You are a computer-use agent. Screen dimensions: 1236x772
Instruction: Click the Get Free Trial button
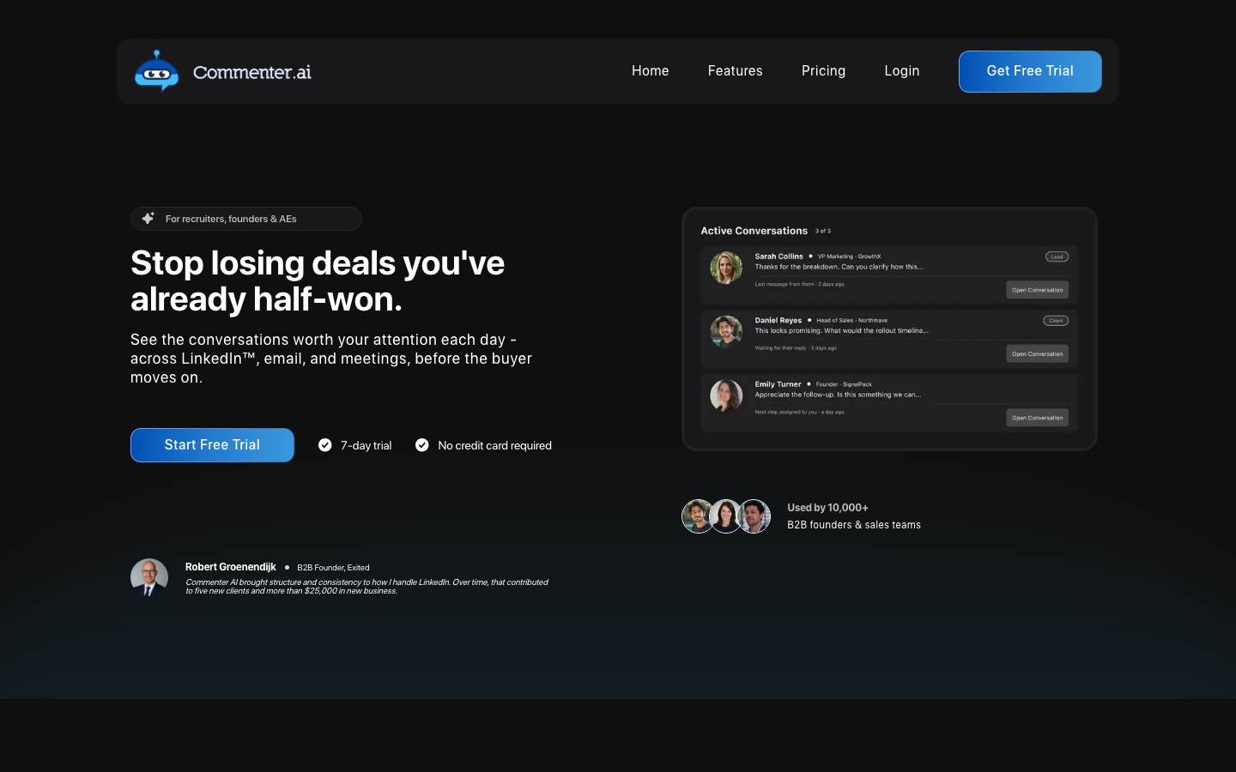click(x=1030, y=71)
